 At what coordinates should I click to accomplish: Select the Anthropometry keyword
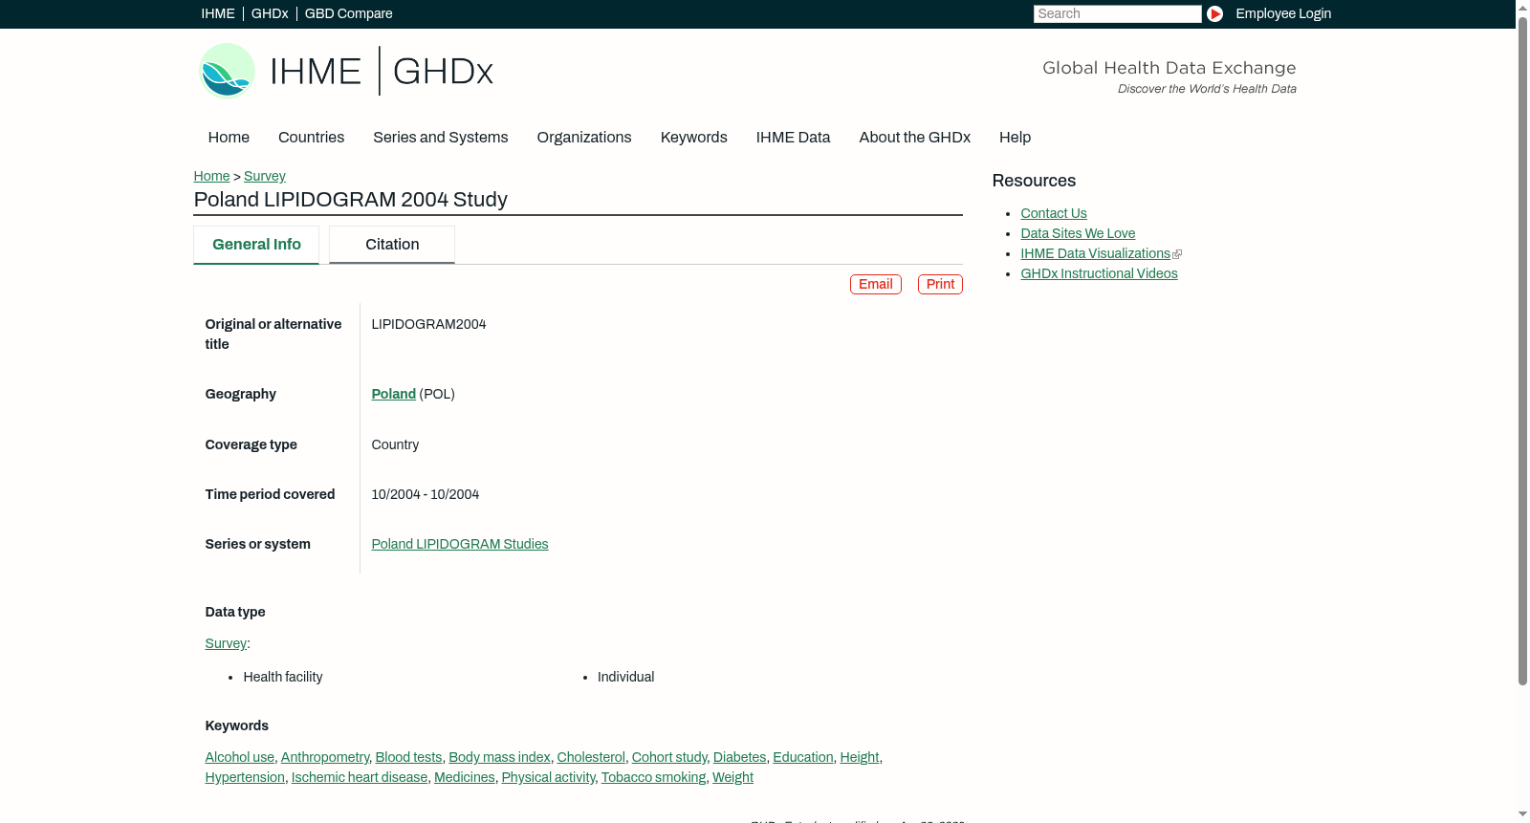pyautogui.click(x=325, y=757)
